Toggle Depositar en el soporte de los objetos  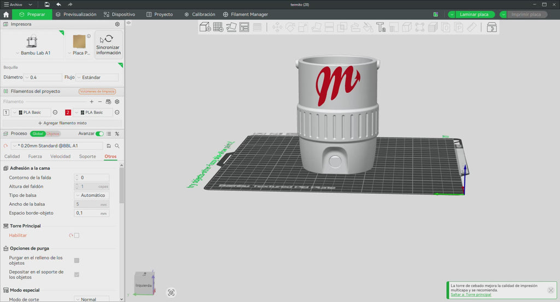pos(77,275)
